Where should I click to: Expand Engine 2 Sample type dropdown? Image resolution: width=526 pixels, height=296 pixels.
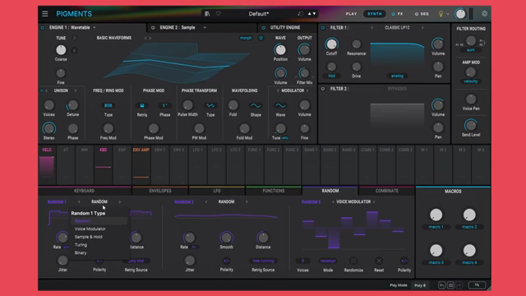pos(205,27)
